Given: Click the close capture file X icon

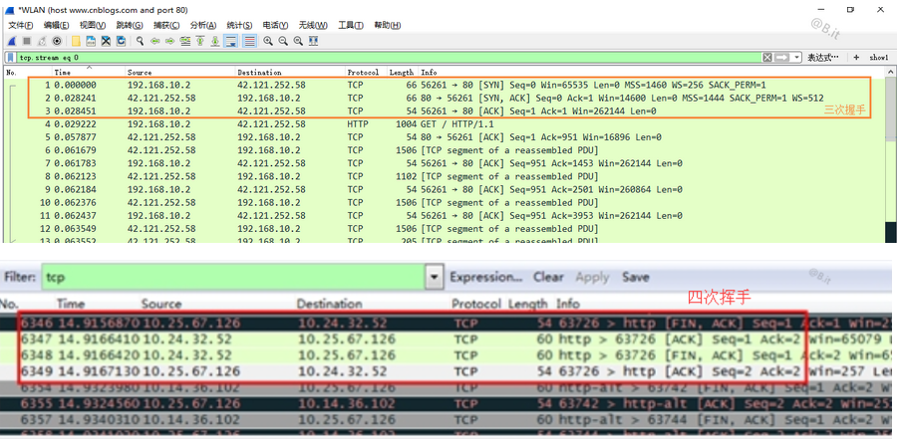Looking at the screenshot, I should tap(106, 41).
